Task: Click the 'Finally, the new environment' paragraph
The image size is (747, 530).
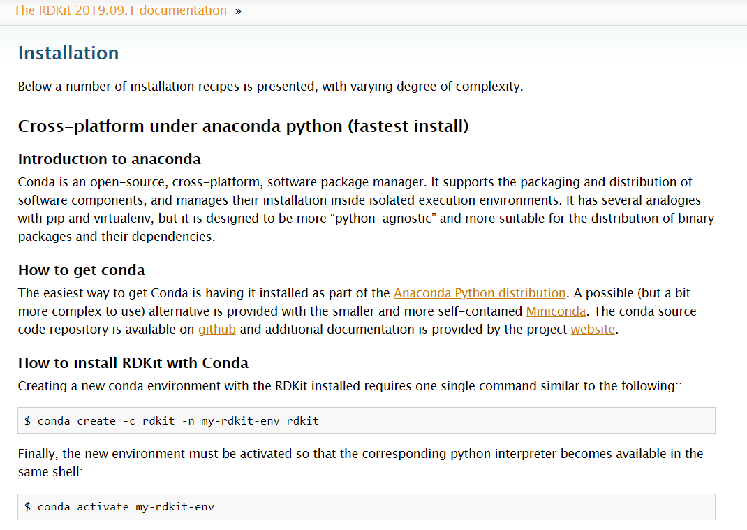Action: (x=360, y=462)
